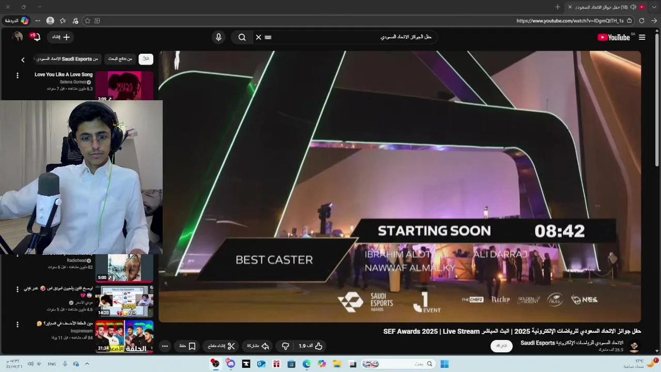Open the media control music icon
661x372 pixels.
click(x=75, y=21)
